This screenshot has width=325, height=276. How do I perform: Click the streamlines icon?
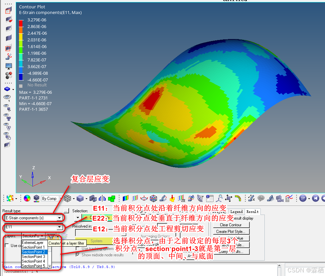pyautogui.click(x=191, y=198)
